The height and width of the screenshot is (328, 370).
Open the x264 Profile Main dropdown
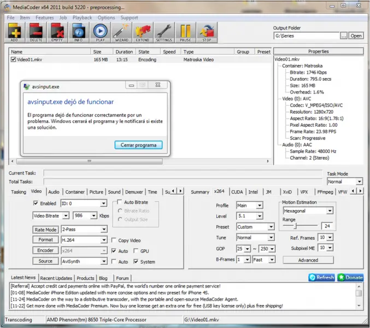click(x=249, y=206)
